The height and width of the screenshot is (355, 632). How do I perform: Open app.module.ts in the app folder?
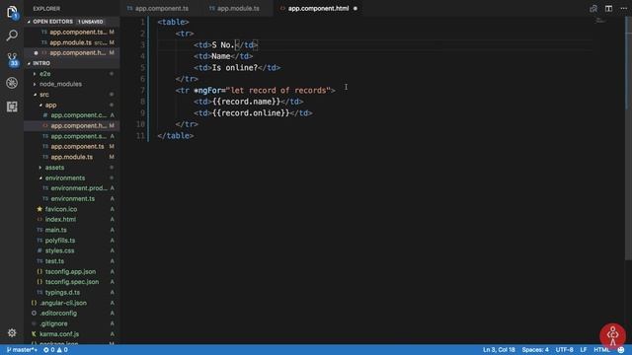(x=72, y=157)
